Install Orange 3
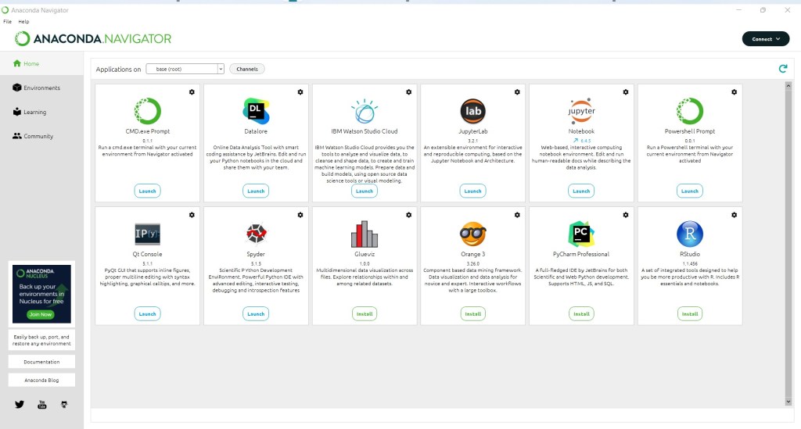This screenshot has width=801, height=429. [472, 313]
